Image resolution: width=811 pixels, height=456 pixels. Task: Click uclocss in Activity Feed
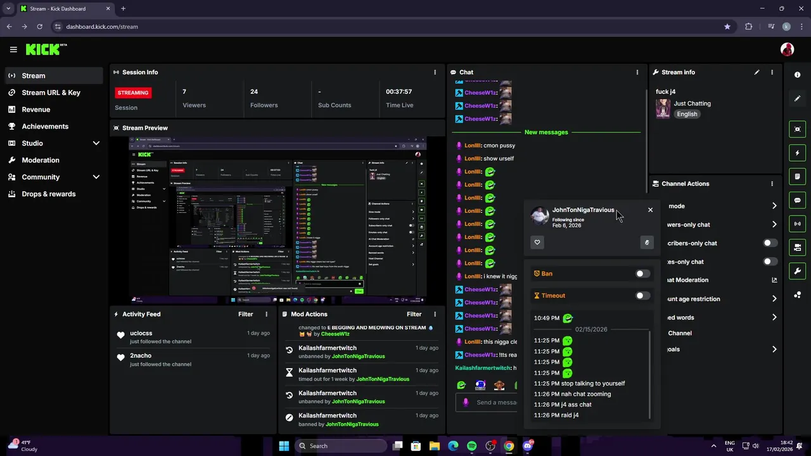pyautogui.click(x=141, y=333)
